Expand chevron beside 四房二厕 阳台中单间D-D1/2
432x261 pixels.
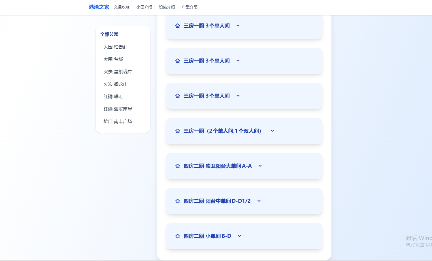coord(259,201)
